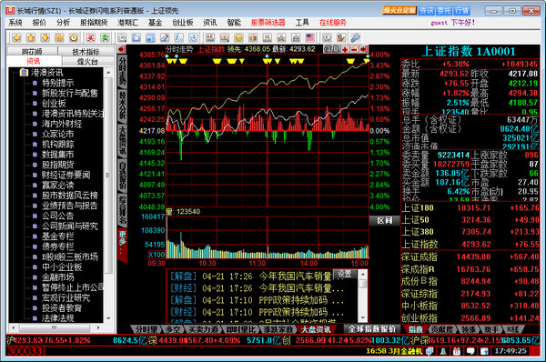Viewport: 546px width, 362px height.
Task: Click the 设置 button in news panel
Action: [344, 274]
